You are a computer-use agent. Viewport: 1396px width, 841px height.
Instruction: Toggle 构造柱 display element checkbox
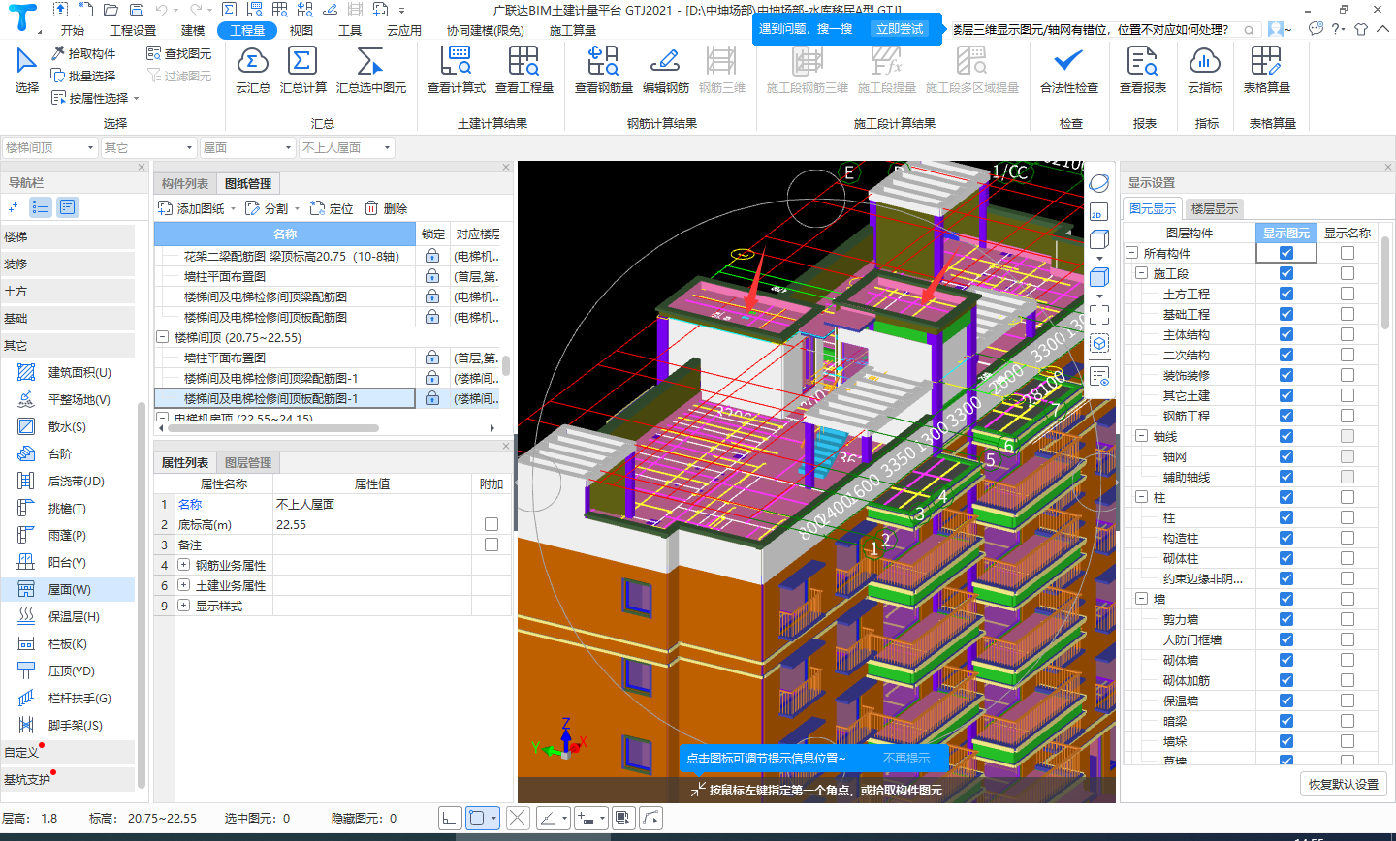1285,538
